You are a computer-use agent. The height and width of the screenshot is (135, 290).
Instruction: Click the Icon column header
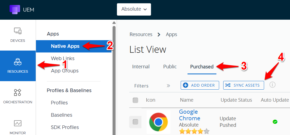[x=150, y=100]
